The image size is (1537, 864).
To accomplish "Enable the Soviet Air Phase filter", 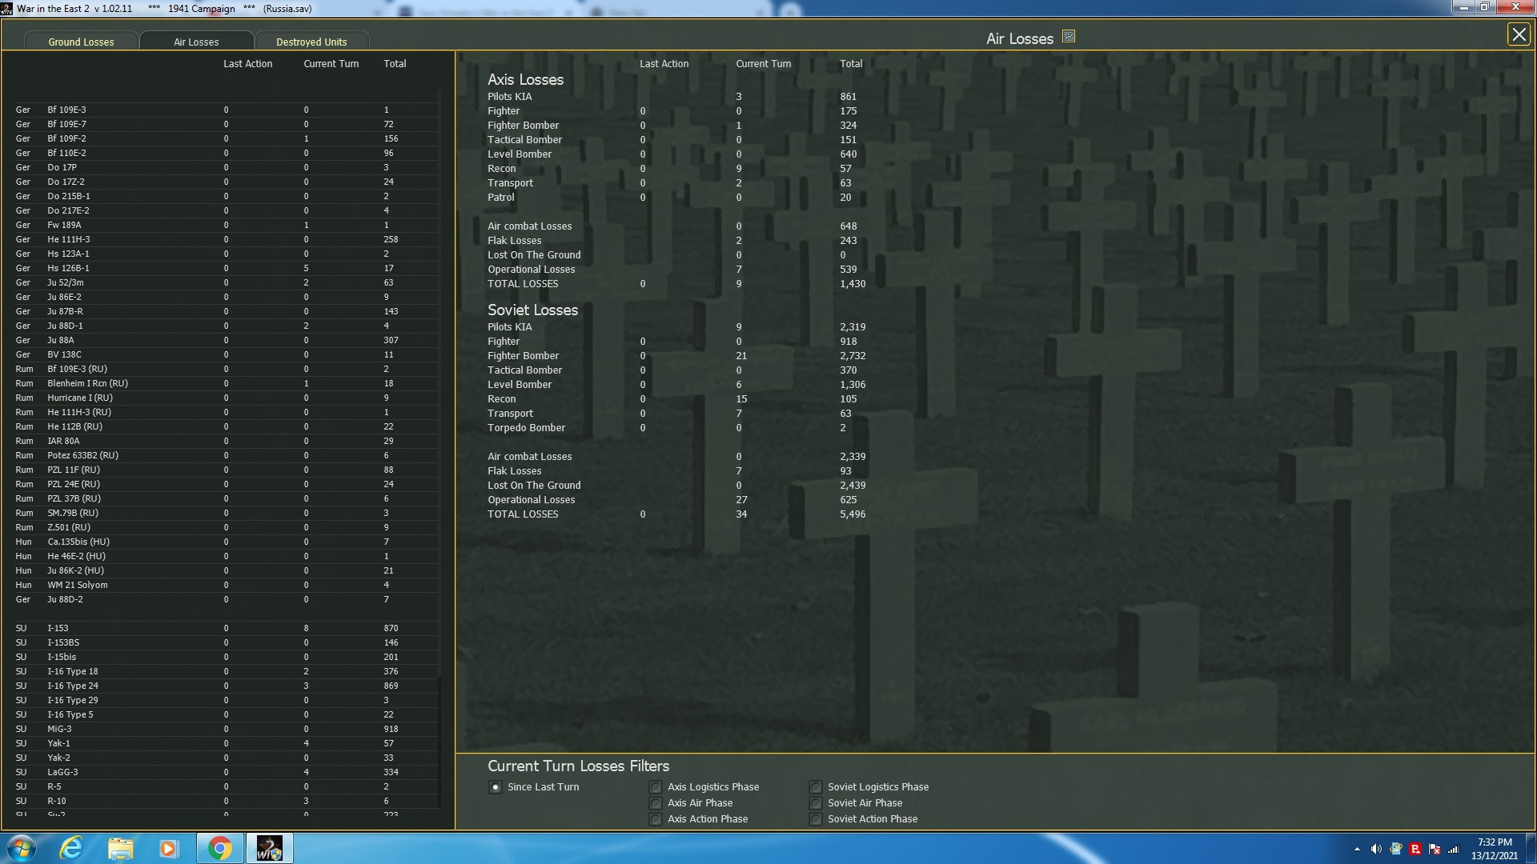I will click(x=815, y=803).
